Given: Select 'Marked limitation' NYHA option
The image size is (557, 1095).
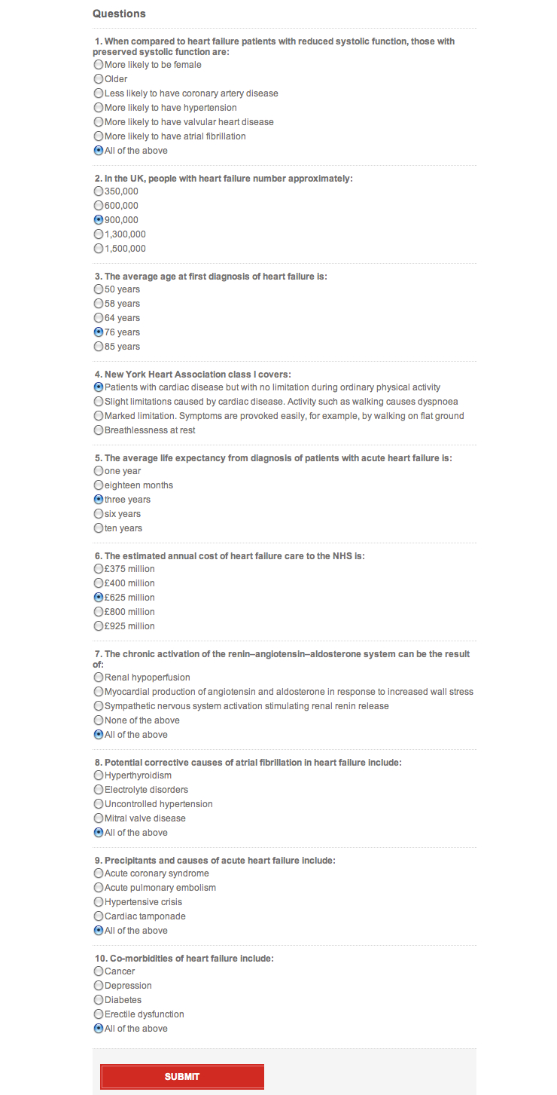Looking at the screenshot, I should [x=99, y=416].
